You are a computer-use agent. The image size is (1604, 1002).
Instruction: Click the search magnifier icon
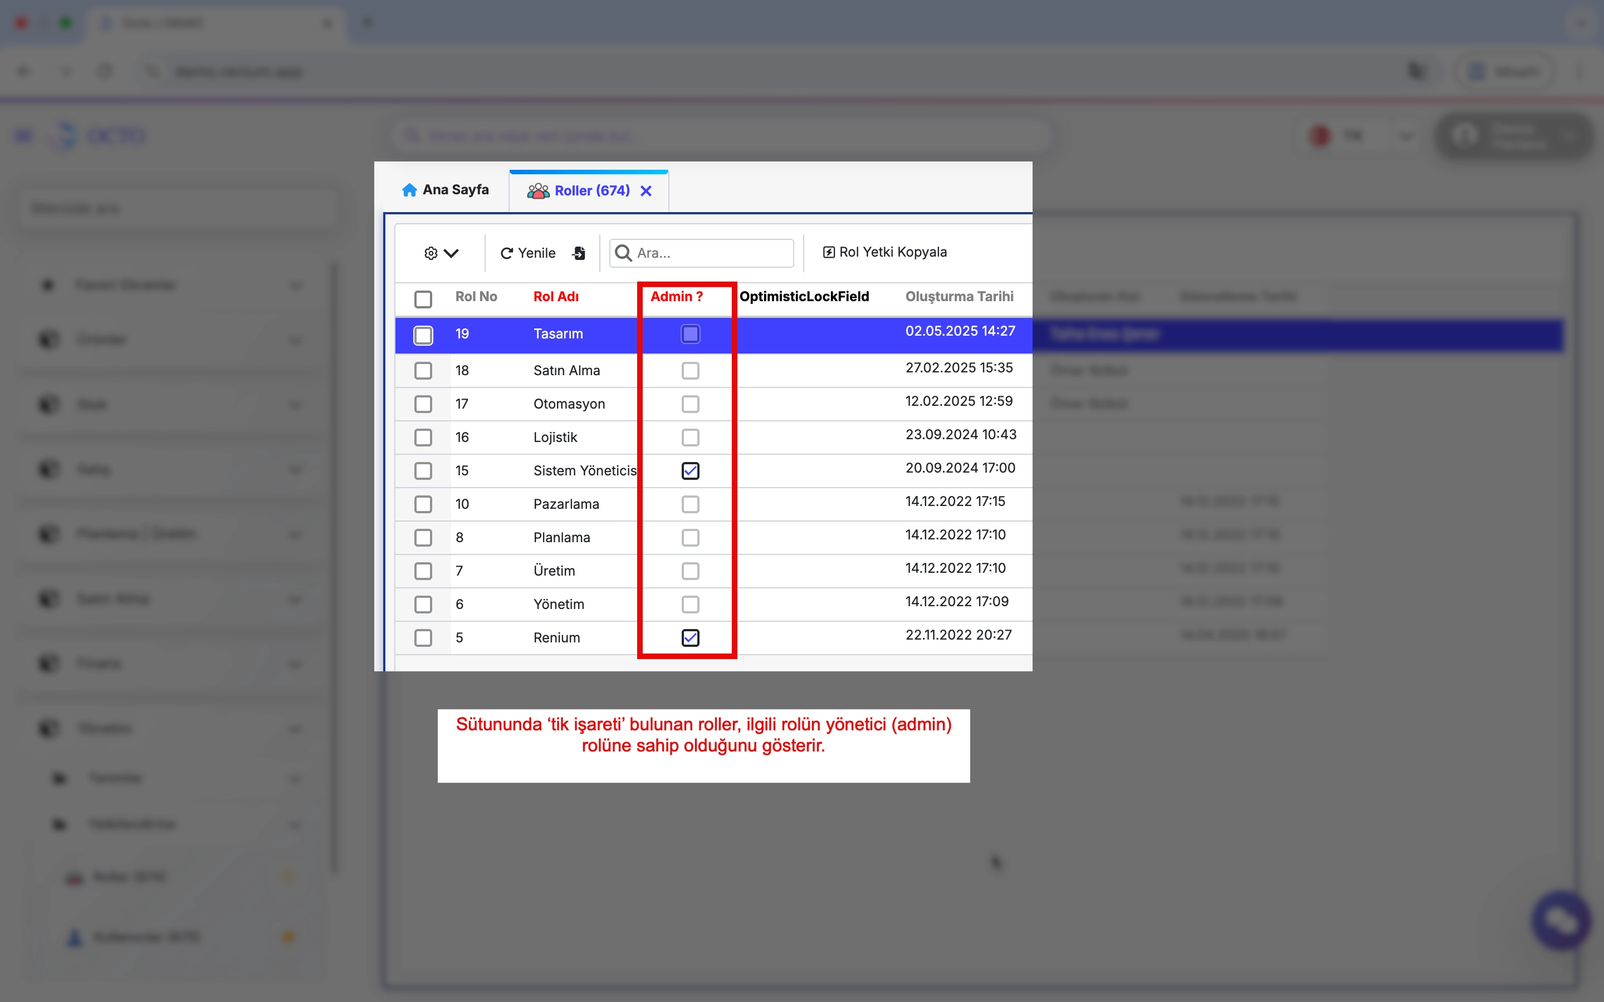coord(623,253)
